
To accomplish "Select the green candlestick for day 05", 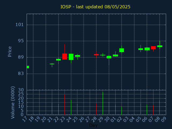I will pyautogui.click(x=141, y=49).
